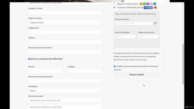Screen dimensions: 194x109
Task: Focus the Dirección de correo electrónico field
Action: tap(65, 52)
